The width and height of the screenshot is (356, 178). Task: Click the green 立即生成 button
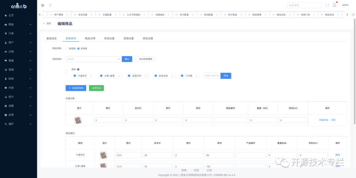[96, 88]
